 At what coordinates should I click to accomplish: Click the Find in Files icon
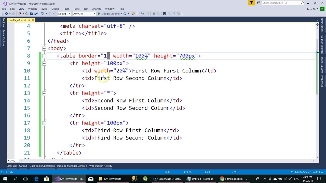pyautogui.click(x=134, y=14)
